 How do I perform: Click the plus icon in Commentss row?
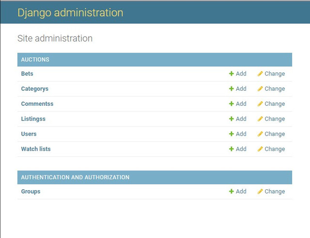[x=232, y=104]
